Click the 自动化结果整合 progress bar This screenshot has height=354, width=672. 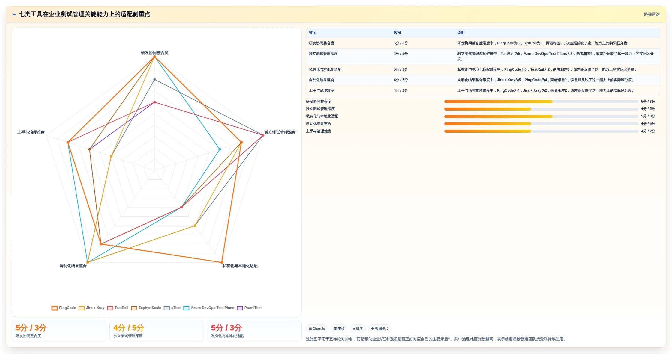pos(541,124)
